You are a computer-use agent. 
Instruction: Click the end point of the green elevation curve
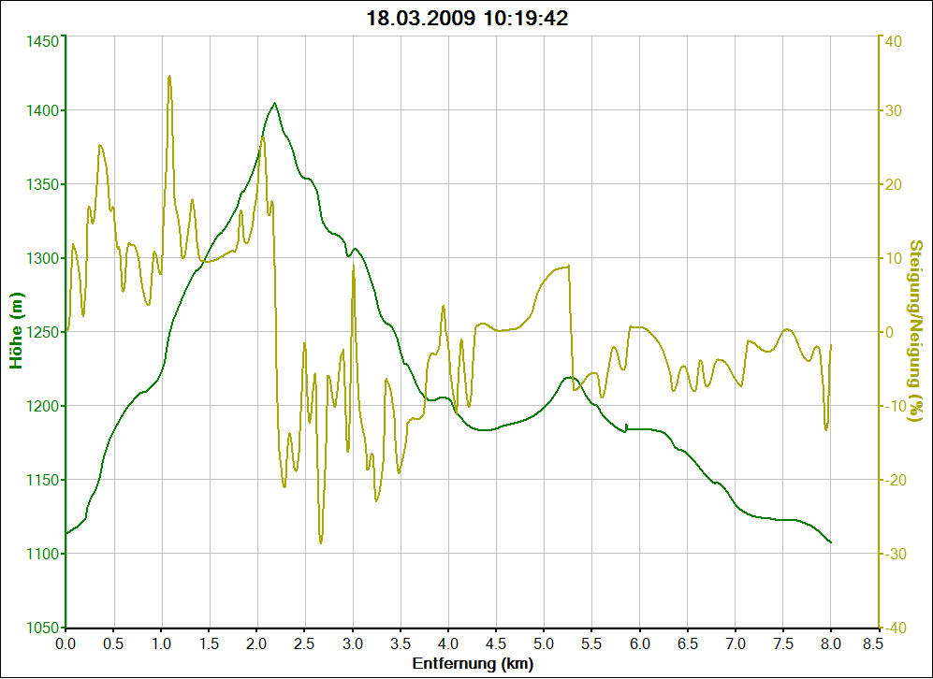[831, 542]
